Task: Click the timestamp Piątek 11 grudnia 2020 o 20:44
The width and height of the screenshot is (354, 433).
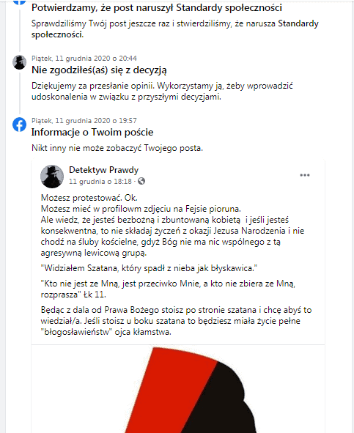Action: [84, 59]
